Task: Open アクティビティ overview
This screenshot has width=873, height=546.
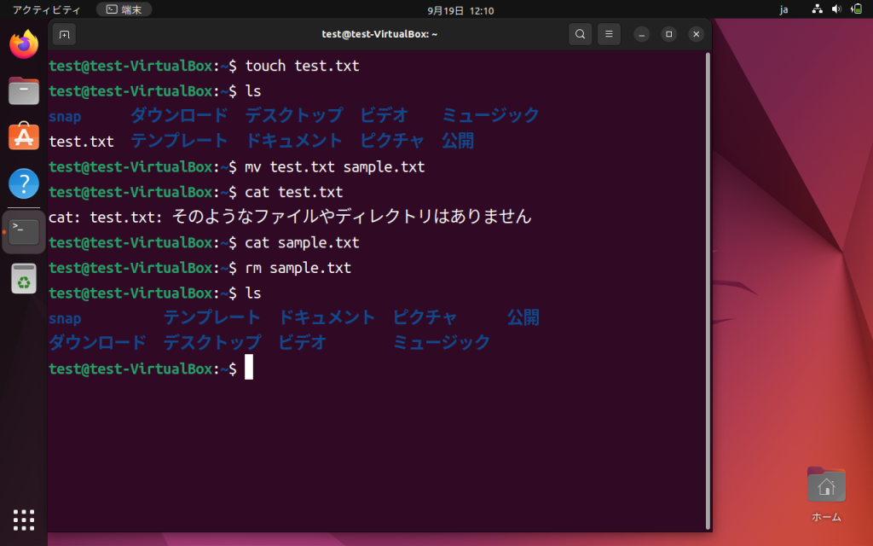Action: point(47,10)
